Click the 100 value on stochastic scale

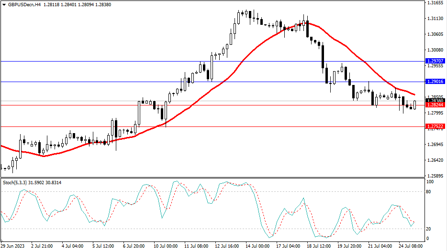[x=430, y=182]
